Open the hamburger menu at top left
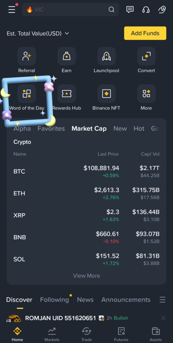173x343 pixels. 12,10
